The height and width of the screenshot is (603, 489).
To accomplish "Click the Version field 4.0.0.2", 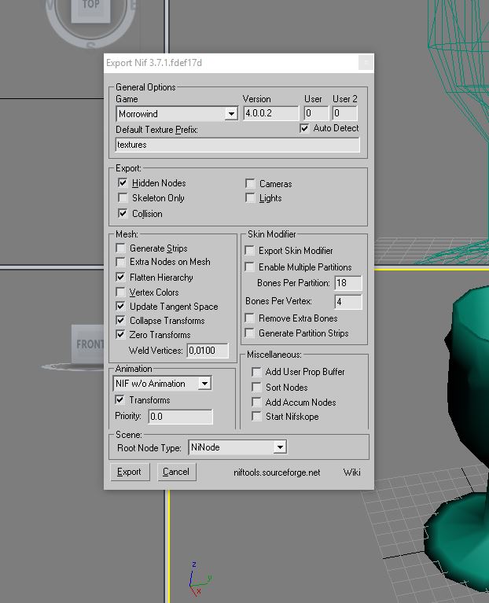I will [x=271, y=113].
